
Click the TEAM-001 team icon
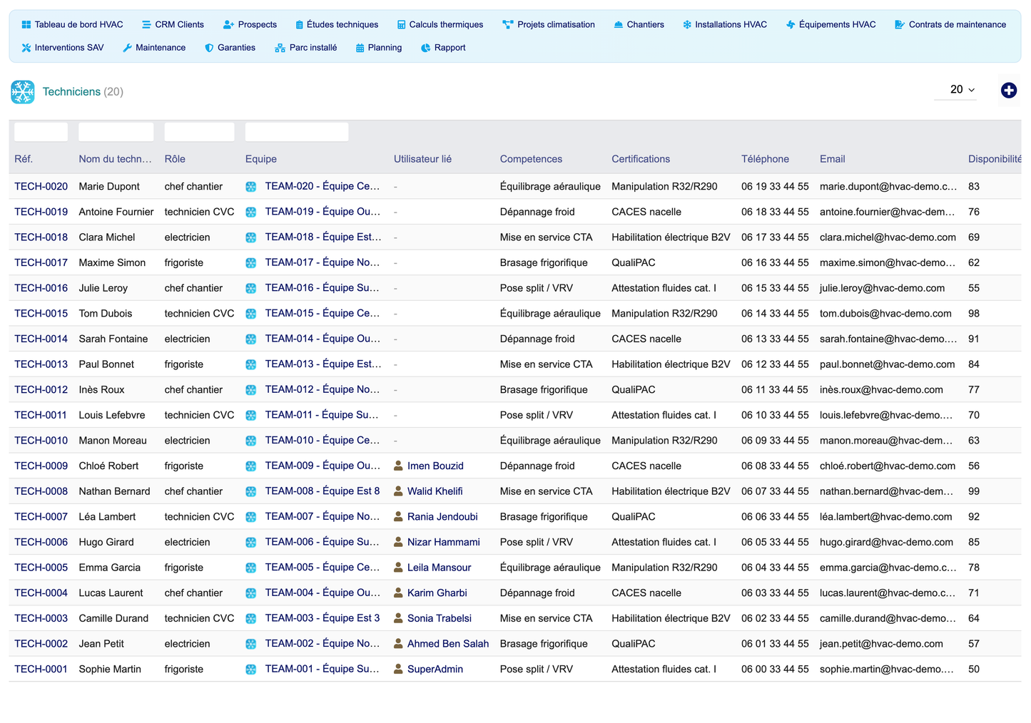[251, 670]
